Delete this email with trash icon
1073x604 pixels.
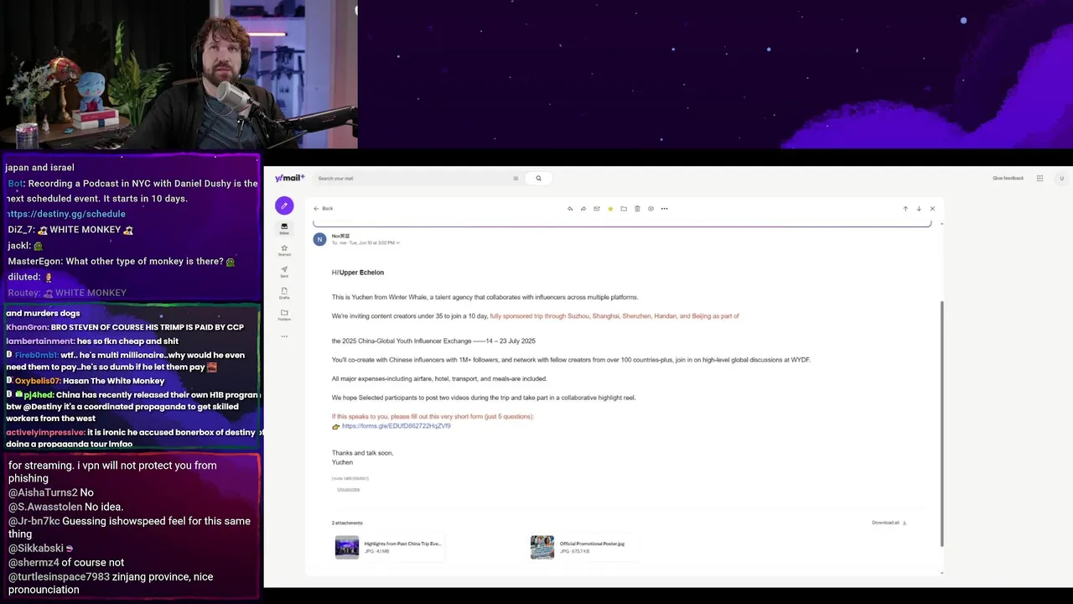[x=637, y=208]
